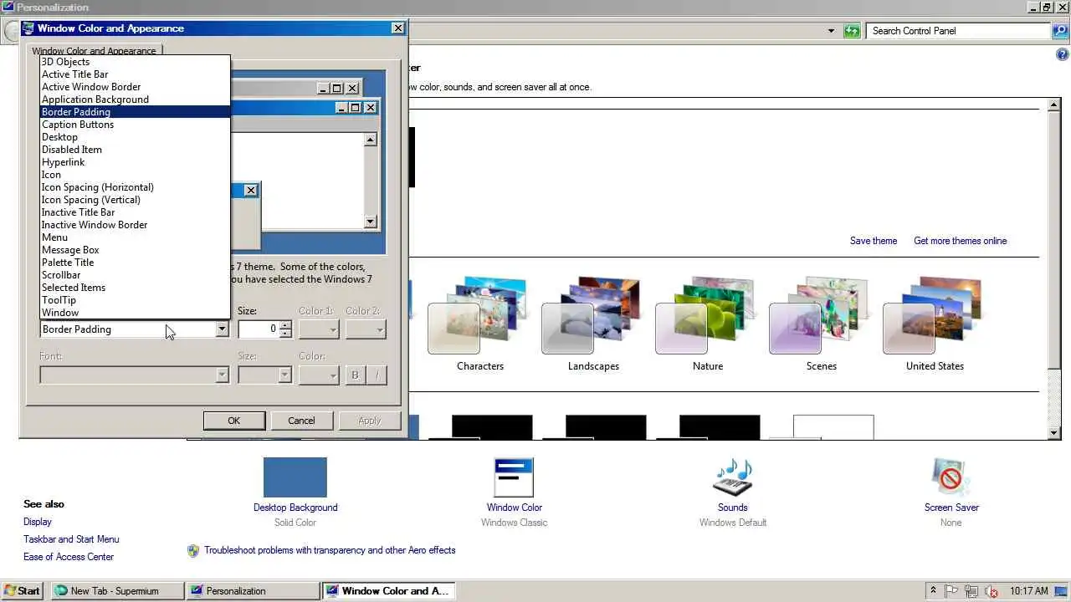The width and height of the screenshot is (1071, 602).
Task: Select the Icon entry in the list
Action: tap(135, 175)
